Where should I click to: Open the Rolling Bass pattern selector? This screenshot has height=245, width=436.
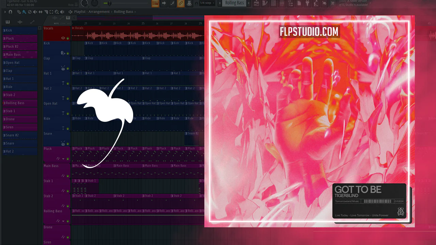tap(235, 3)
